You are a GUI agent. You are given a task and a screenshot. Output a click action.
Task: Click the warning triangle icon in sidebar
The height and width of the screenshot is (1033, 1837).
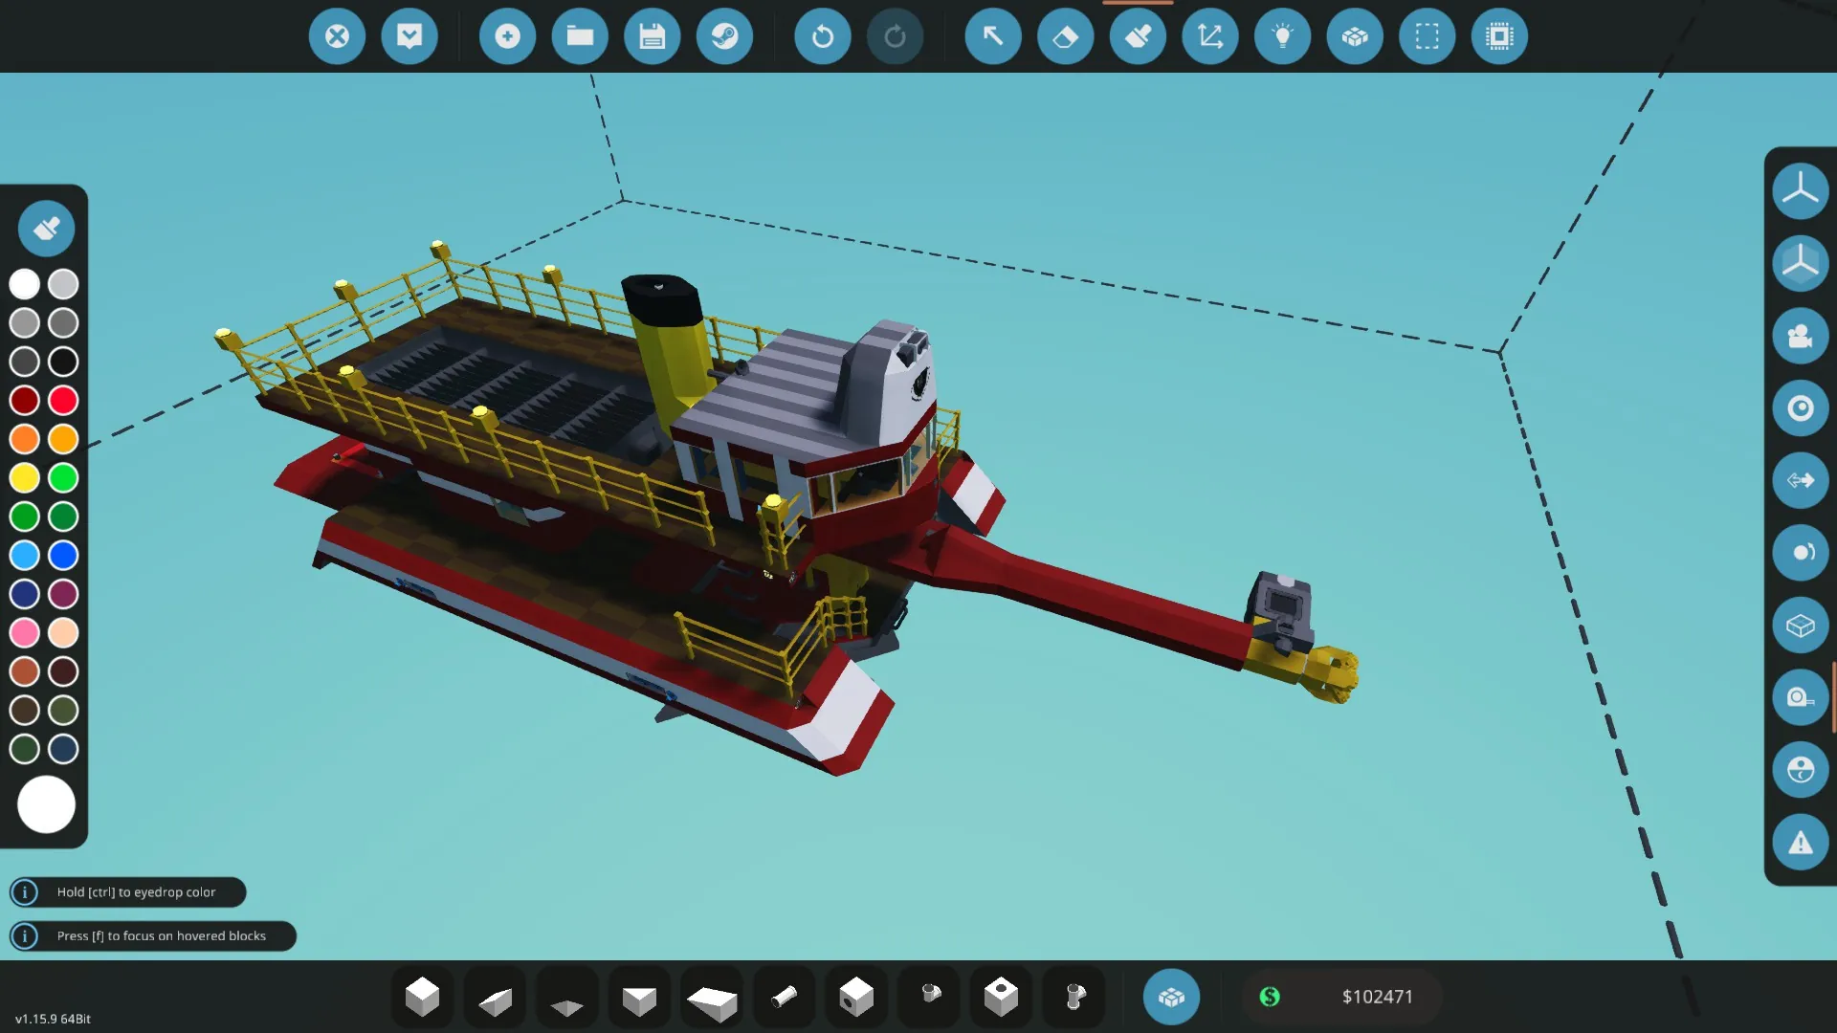point(1800,843)
